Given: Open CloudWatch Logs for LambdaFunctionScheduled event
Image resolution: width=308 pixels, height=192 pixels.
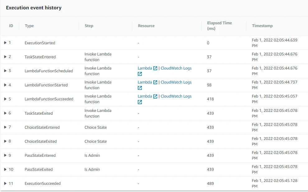Looking at the screenshot, I should (176, 68).
